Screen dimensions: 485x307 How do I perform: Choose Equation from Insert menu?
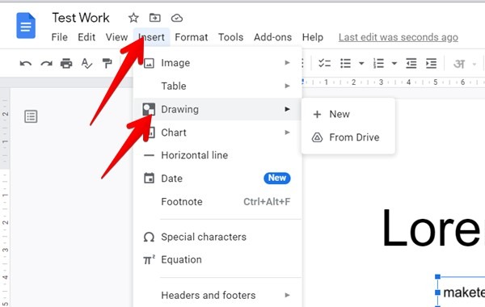217,259
